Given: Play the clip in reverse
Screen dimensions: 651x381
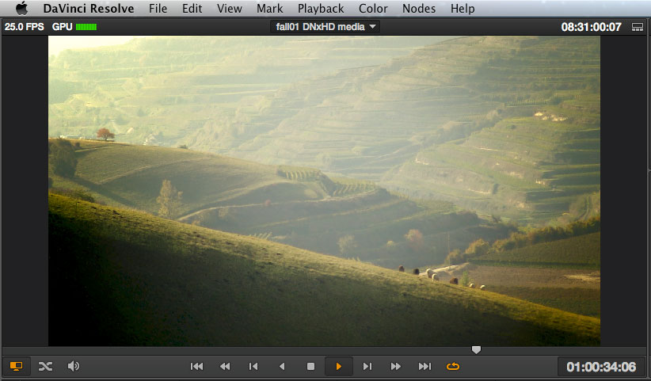Looking at the screenshot, I should [x=282, y=366].
